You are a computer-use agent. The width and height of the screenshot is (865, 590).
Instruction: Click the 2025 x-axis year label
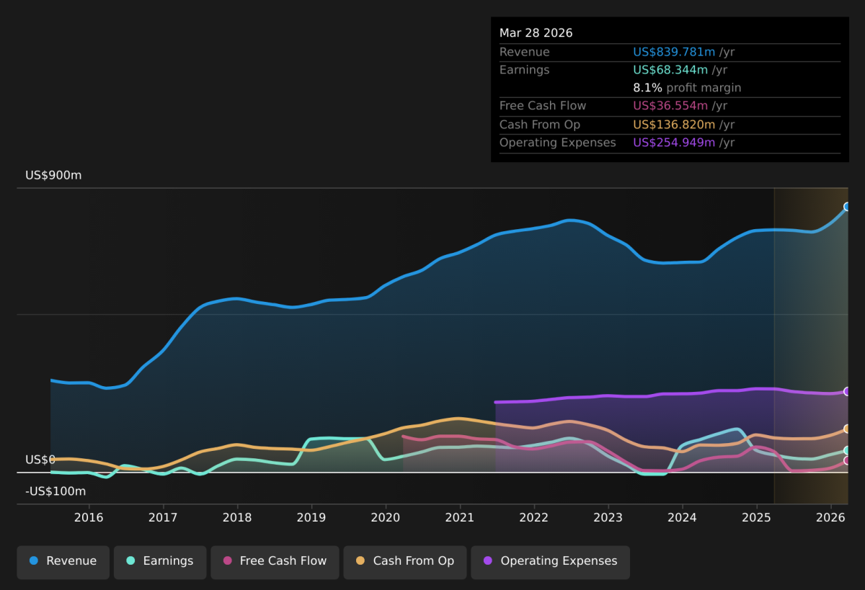[x=757, y=517]
